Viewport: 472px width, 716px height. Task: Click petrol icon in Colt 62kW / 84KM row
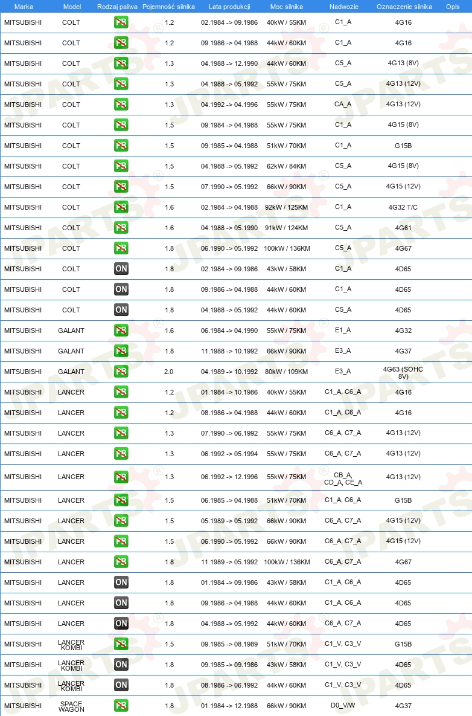(121, 166)
